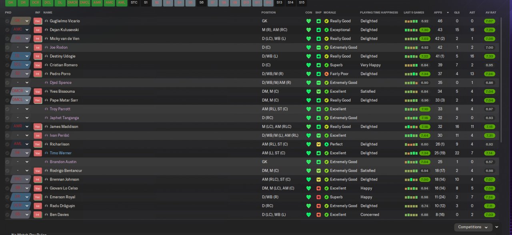Image resolution: width=512 pixels, height=235 pixels.
Task: Open AMR position dropdown for James Maddison
Action: pyautogui.click(x=21, y=126)
